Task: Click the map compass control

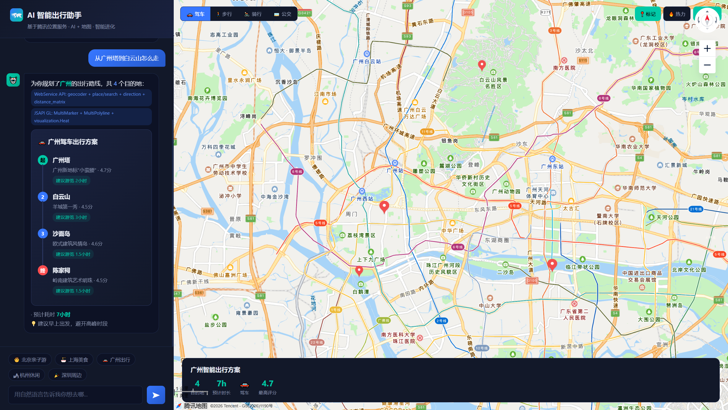Action: click(707, 20)
